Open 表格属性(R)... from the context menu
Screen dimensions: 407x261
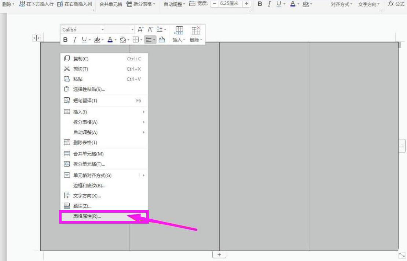[x=104, y=216]
